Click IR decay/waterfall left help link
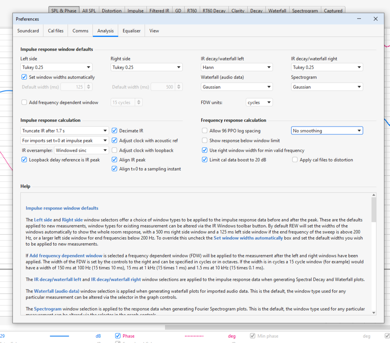 57,279
